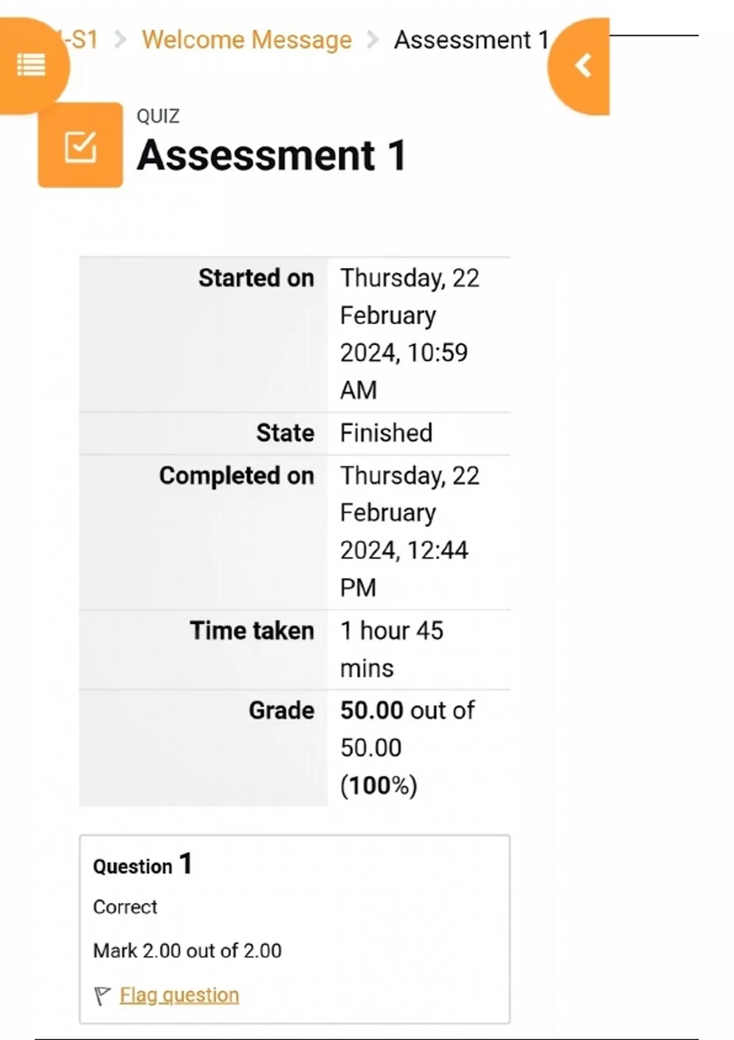Image resolution: width=734 pixels, height=1040 pixels.
Task: Click the Correct status text
Action: 125,907
